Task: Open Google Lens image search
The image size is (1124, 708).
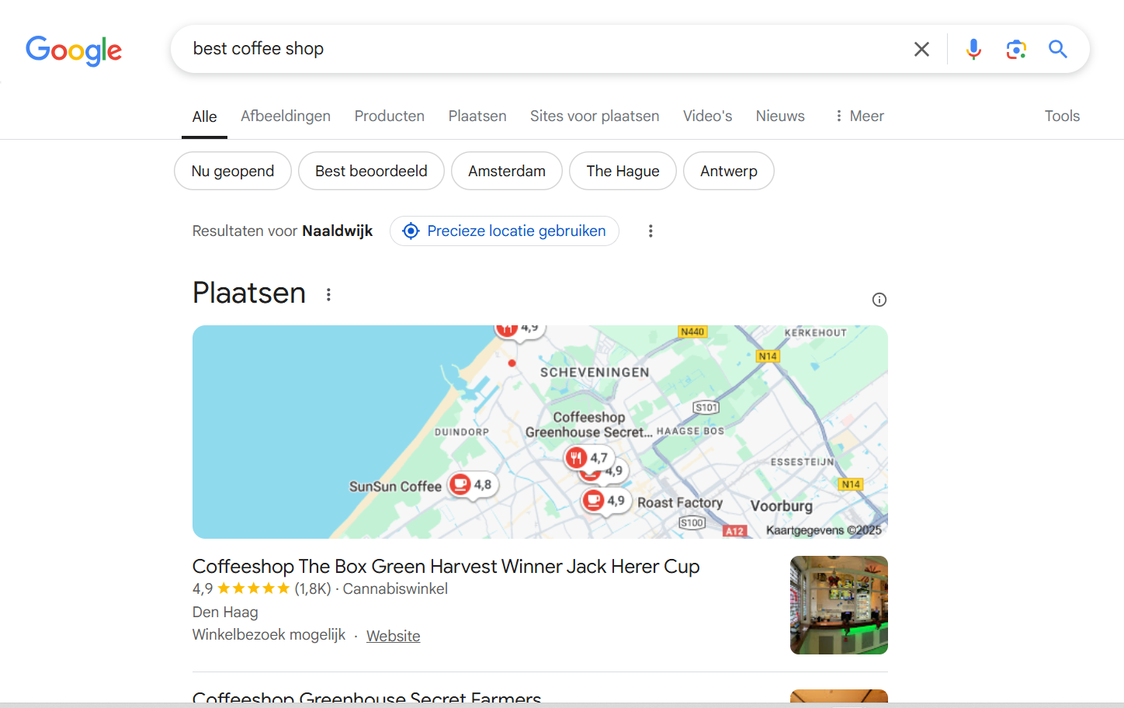Action: [1016, 48]
